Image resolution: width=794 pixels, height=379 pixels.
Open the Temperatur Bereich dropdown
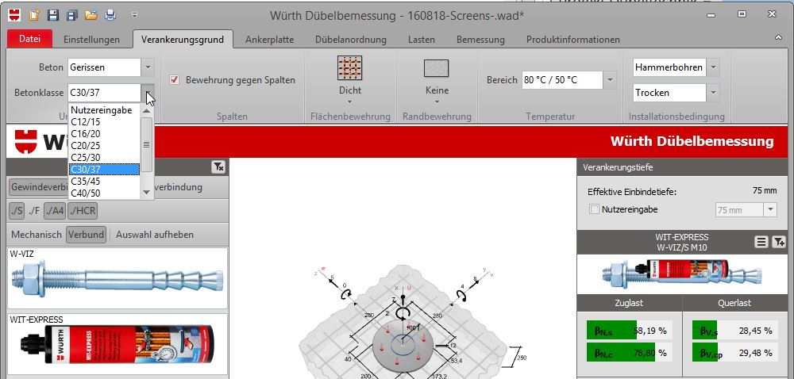(610, 80)
